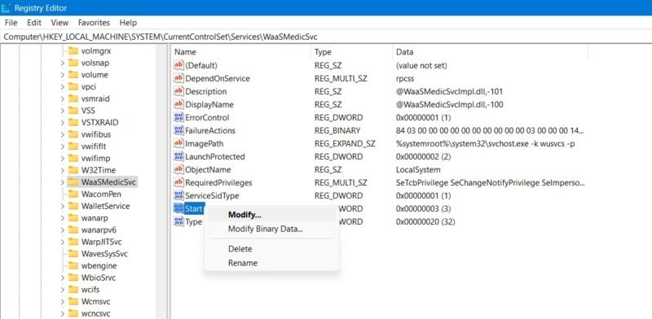This screenshot has width=652, height=319.
Task: Expand the WaaSMedicSvc tree node
Action: pos(63,182)
